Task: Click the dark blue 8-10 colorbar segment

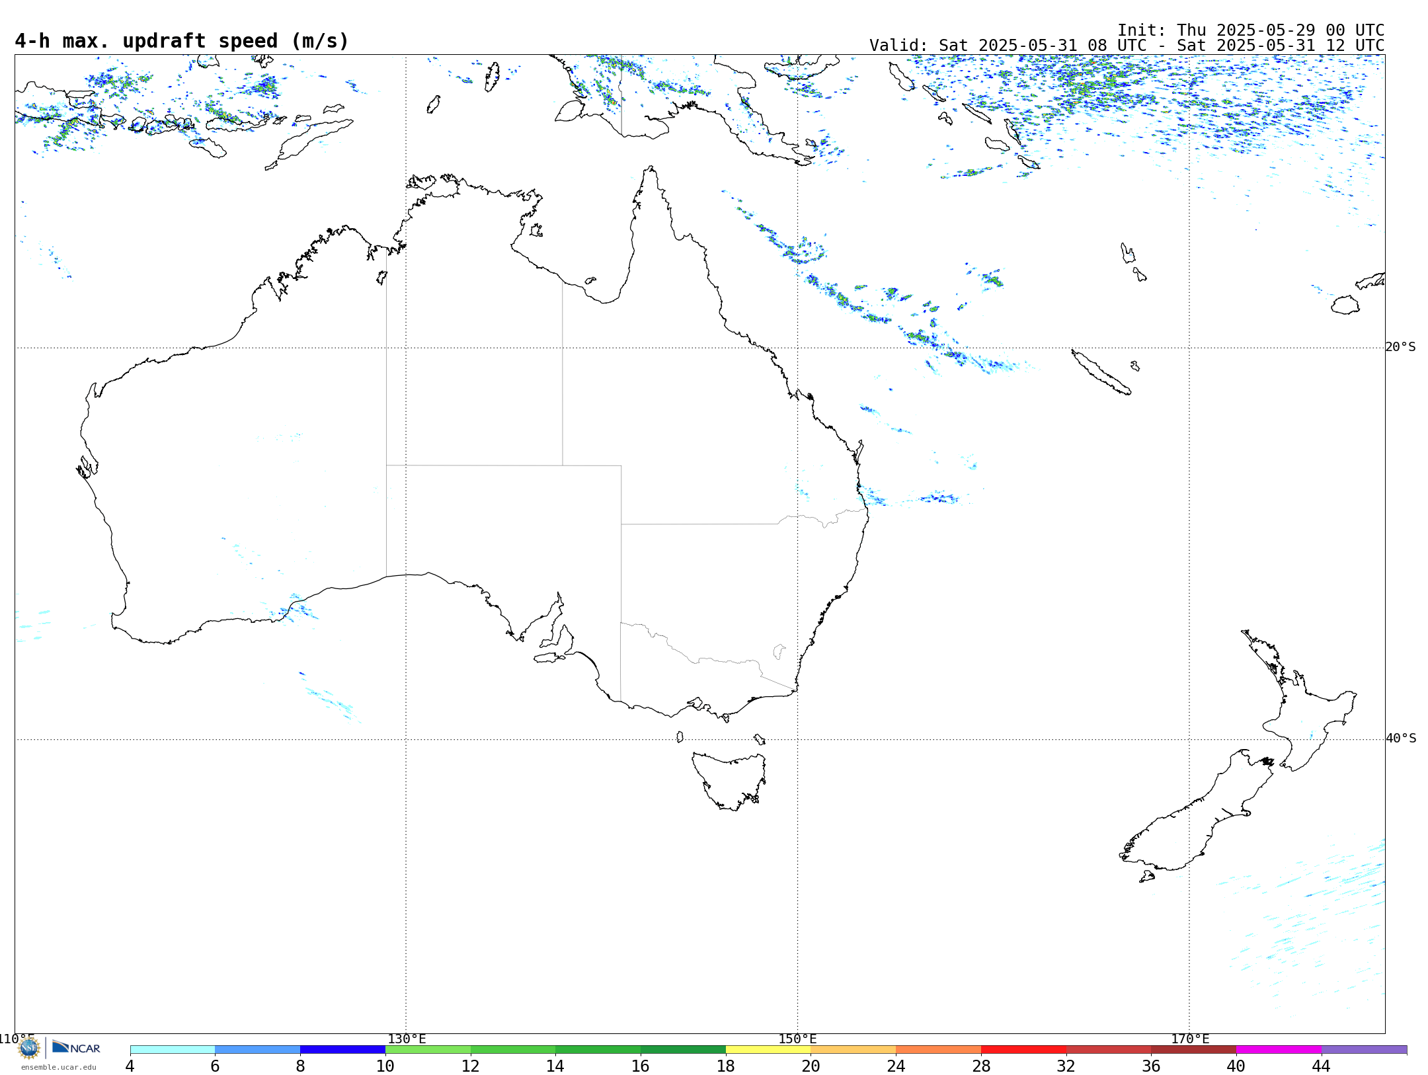Action: pos(343,1049)
